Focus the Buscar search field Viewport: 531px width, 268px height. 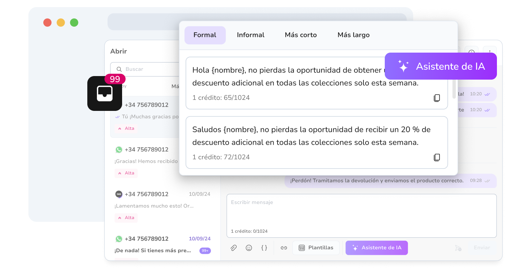(x=146, y=69)
